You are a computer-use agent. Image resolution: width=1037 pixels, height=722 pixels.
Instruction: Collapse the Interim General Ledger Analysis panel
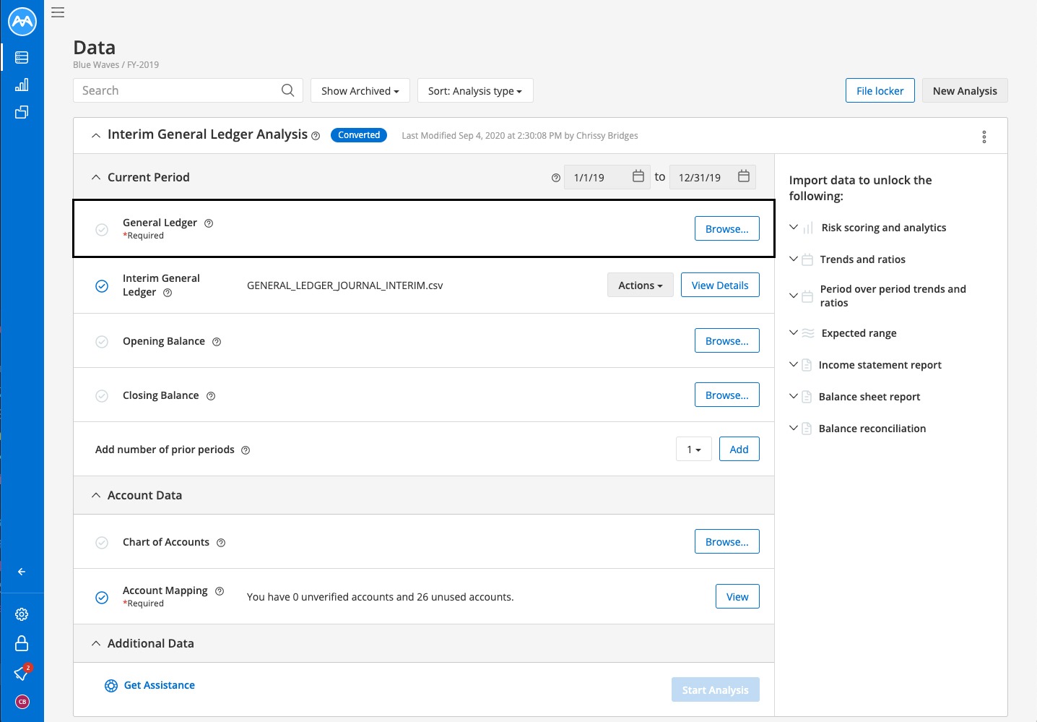click(x=95, y=135)
